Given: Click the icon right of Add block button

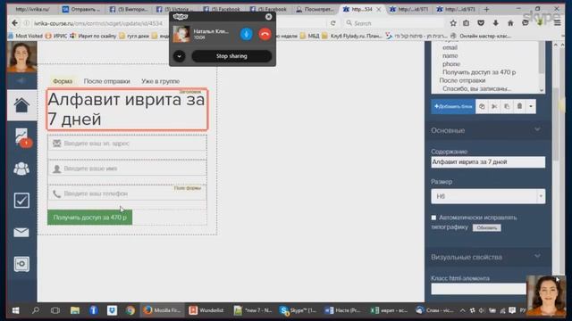Looking at the screenshot, I should [x=482, y=106].
